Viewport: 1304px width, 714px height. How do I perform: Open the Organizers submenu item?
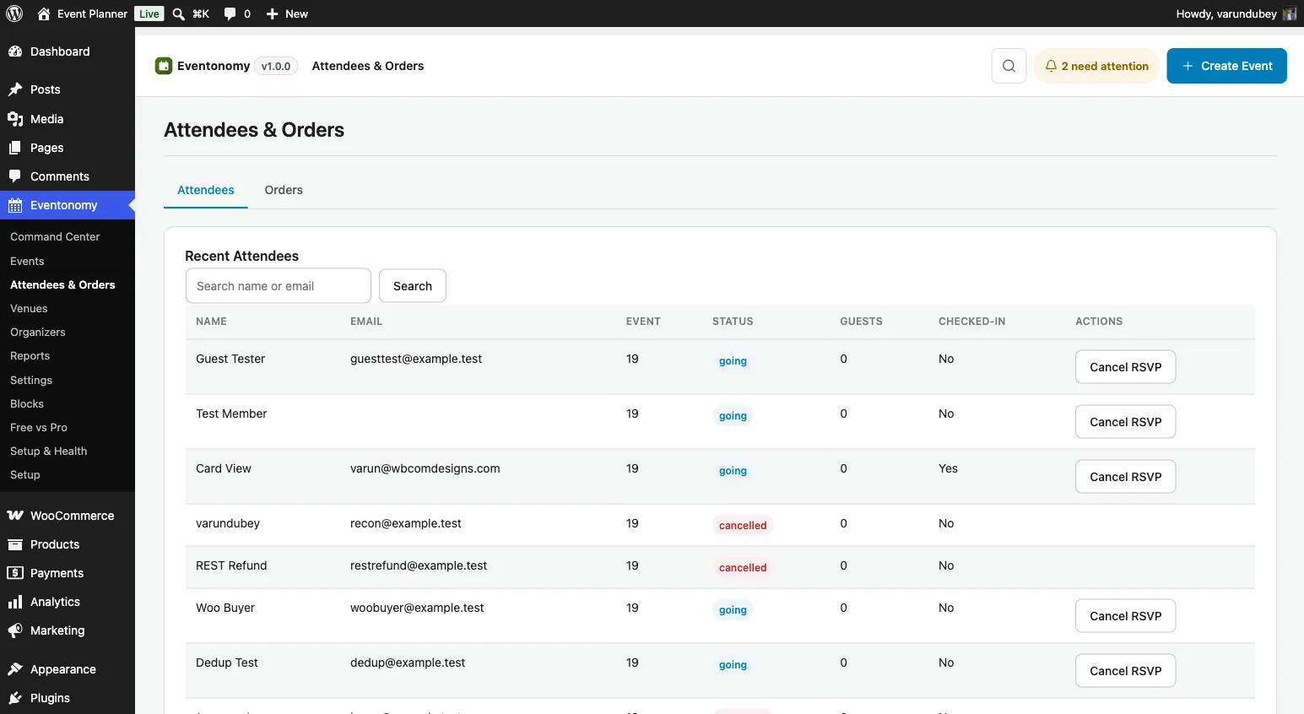(38, 333)
